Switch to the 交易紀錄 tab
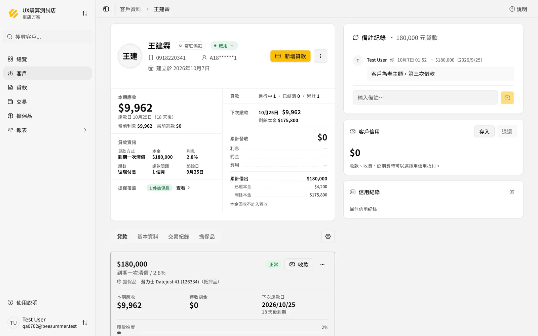 click(179, 237)
